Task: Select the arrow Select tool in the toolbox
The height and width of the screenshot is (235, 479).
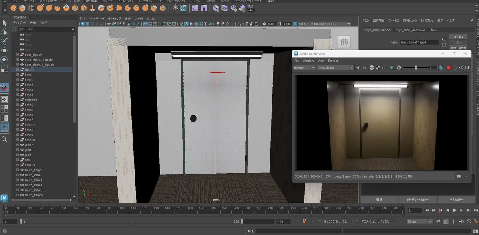Action: pos(4,22)
